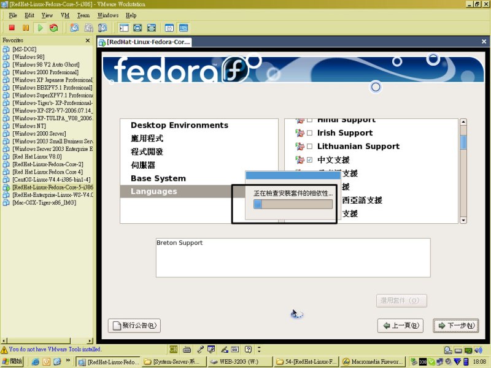Select [Red Hat Linux V8.0] in Favorites
Image resolution: width=491 pixels, height=368 pixels.
click(37, 156)
